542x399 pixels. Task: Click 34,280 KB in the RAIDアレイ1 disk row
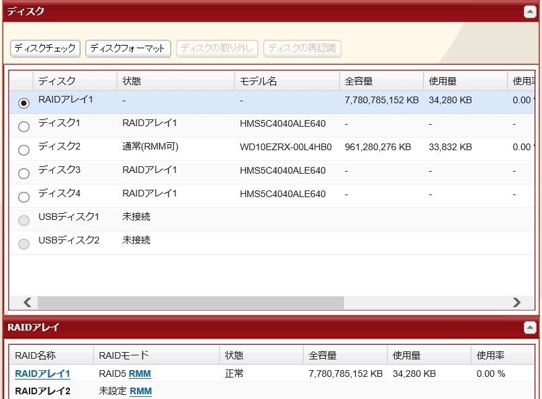coord(450,100)
